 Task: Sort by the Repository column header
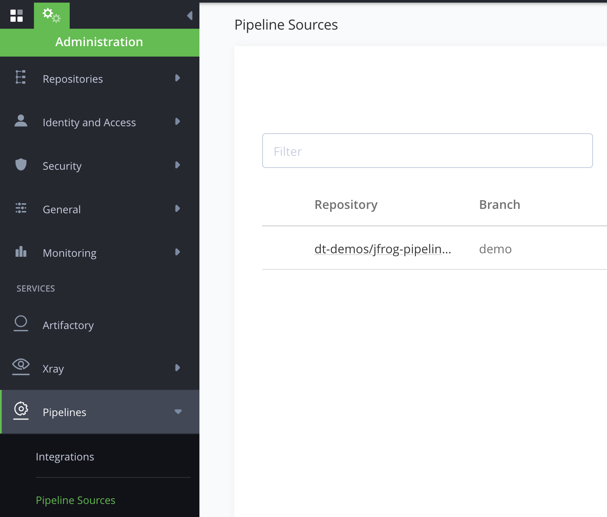click(346, 205)
